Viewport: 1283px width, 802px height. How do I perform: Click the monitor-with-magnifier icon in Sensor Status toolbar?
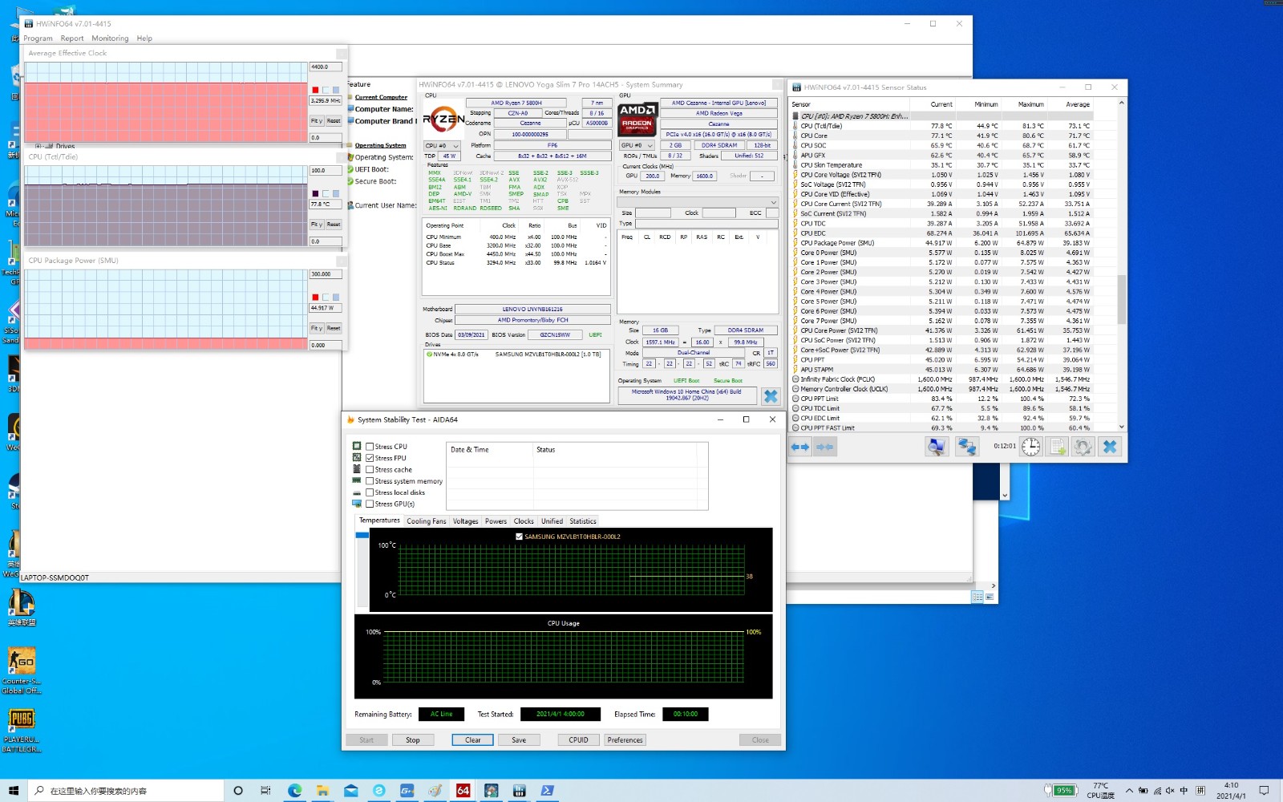coord(937,447)
